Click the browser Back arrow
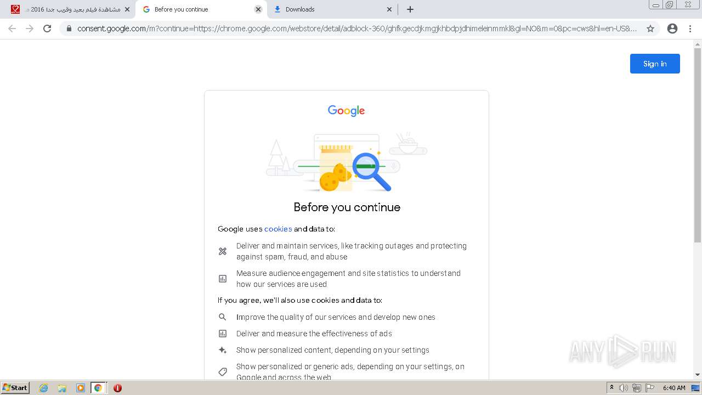Image resolution: width=702 pixels, height=395 pixels. click(12, 29)
